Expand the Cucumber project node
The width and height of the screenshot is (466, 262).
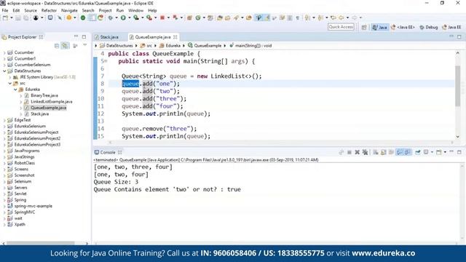[x=4, y=52]
